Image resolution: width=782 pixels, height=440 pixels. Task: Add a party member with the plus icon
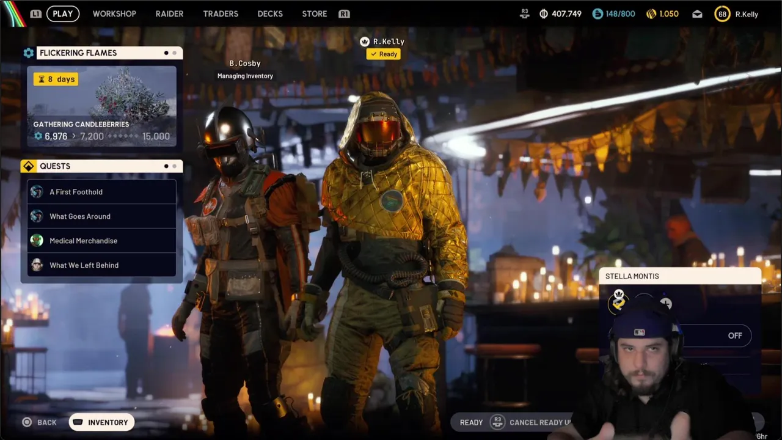tap(665, 304)
